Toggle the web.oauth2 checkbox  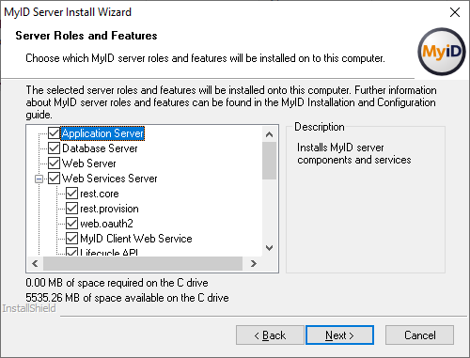(71, 224)
